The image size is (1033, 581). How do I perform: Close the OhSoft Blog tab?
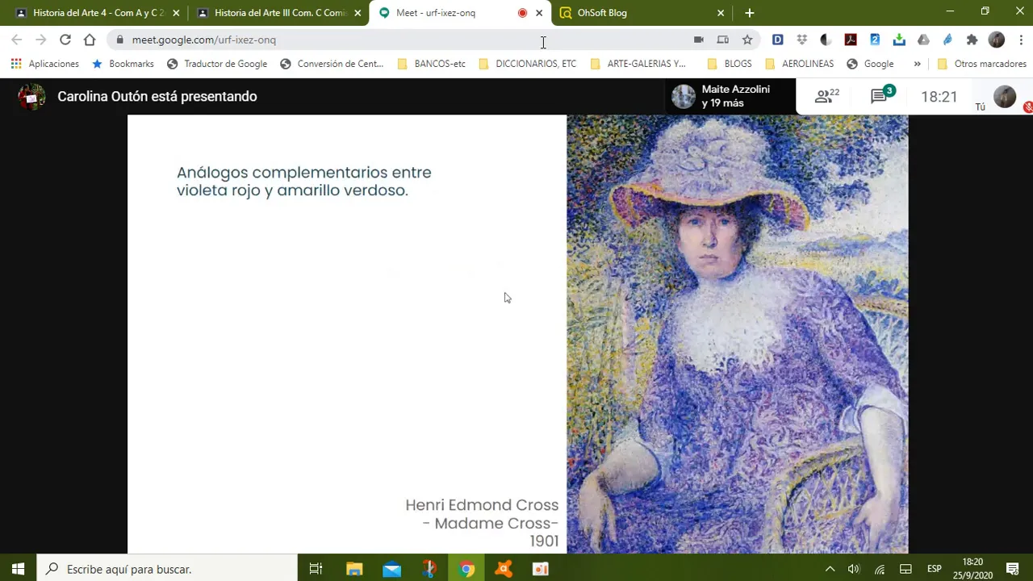click(721, 13)
